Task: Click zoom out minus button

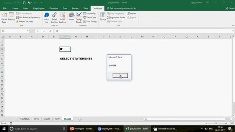Action: 206,123
